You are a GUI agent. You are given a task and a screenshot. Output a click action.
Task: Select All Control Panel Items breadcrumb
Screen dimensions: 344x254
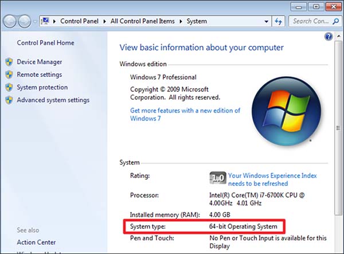(144, 21)
